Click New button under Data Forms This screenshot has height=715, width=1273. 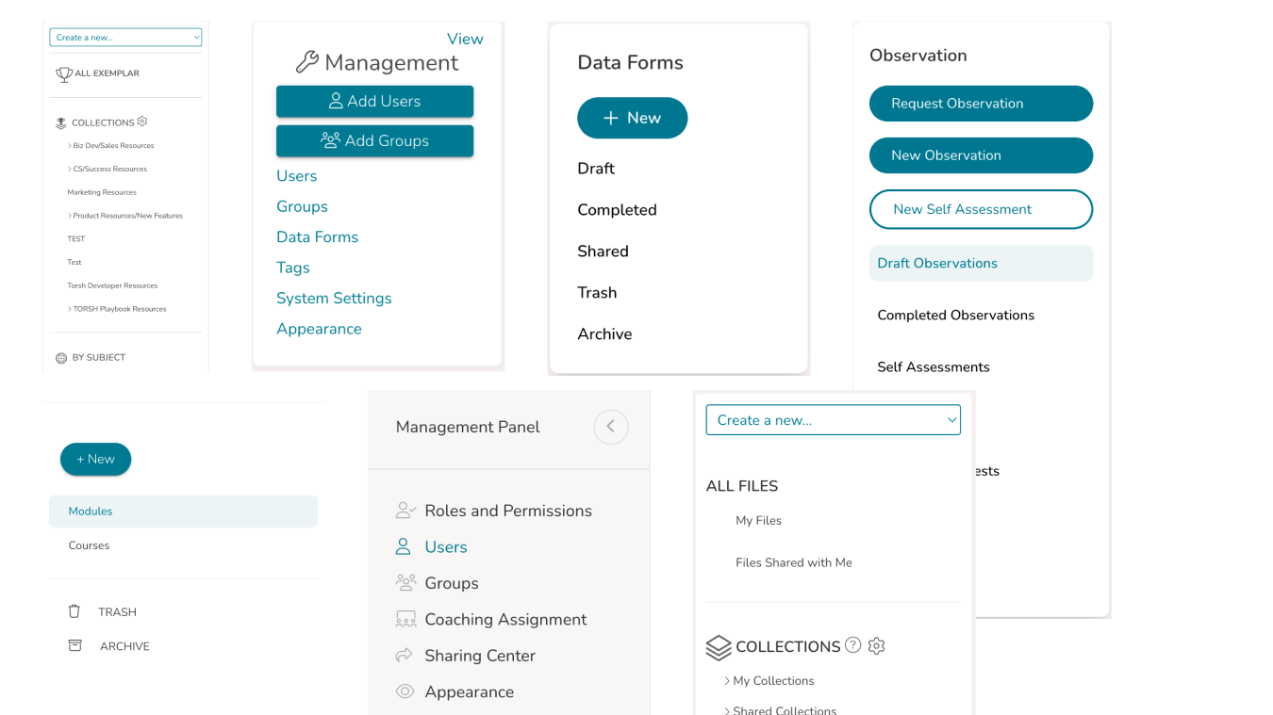632,118
